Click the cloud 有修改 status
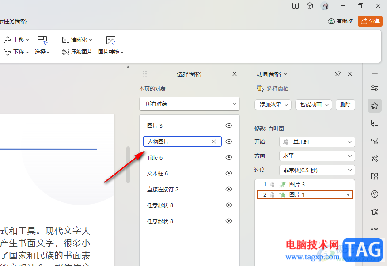 340,21
